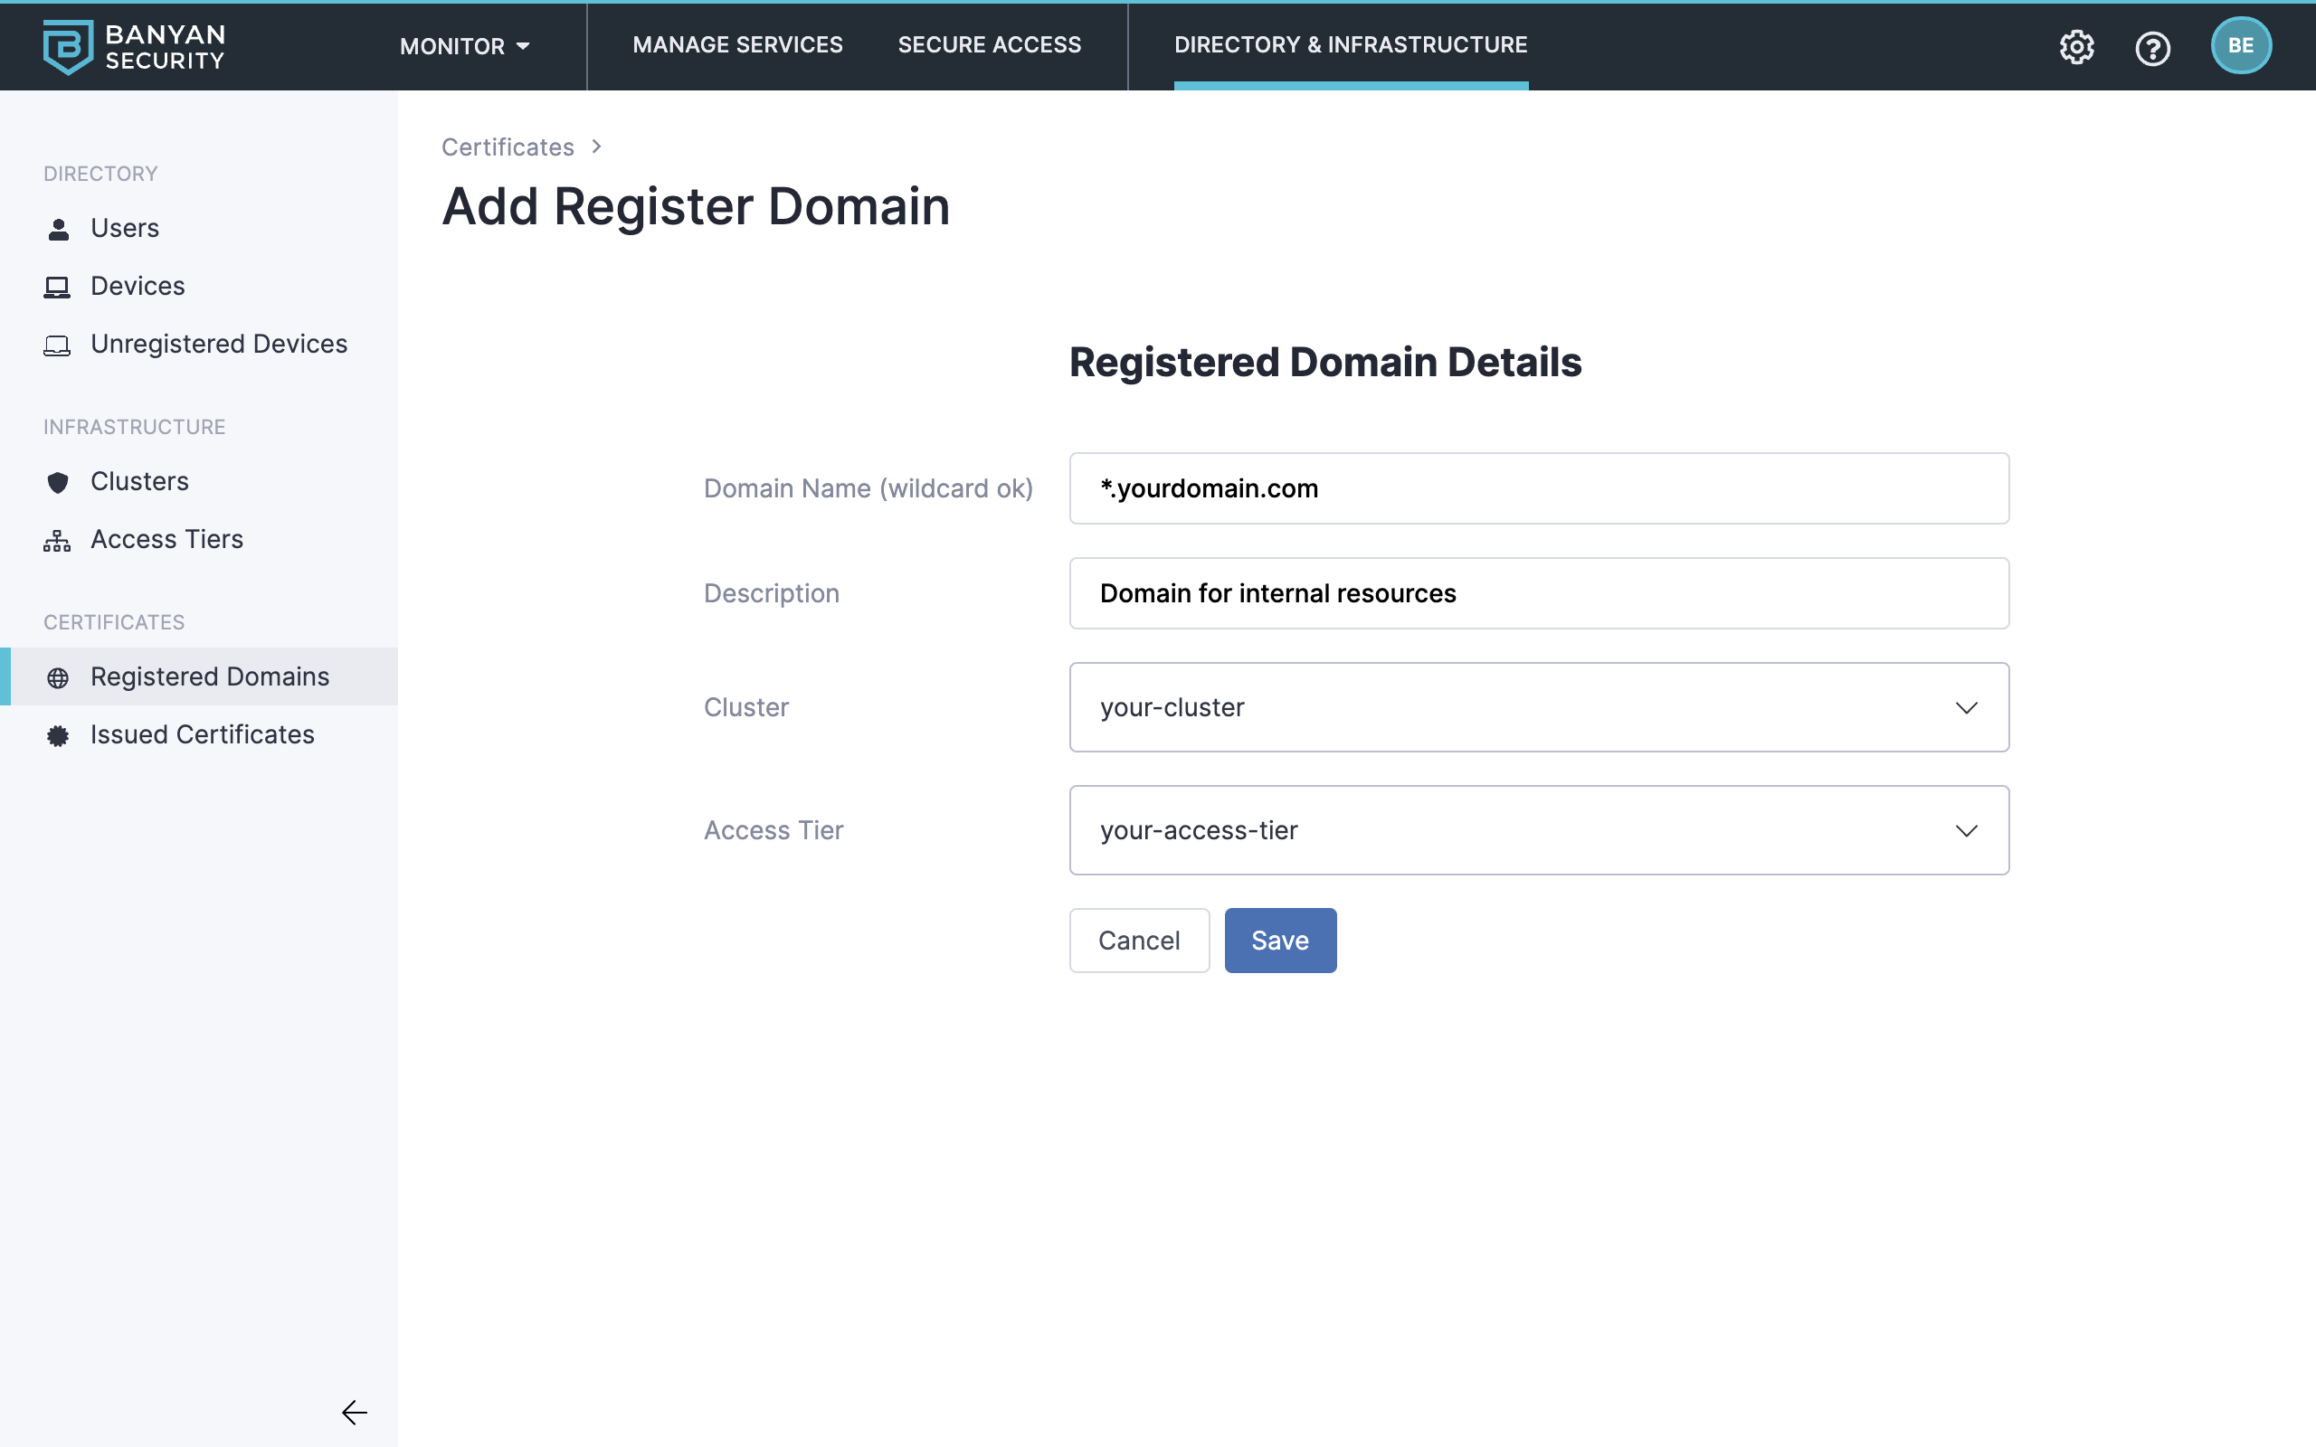The image size is (2316, 1447).
Task: Open the Access Tier dropdown
Action: [x=1538, y=829]
